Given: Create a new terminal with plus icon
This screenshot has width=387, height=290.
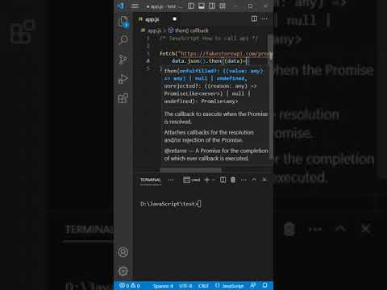Looking at the screenshot, I should point(206,180).
